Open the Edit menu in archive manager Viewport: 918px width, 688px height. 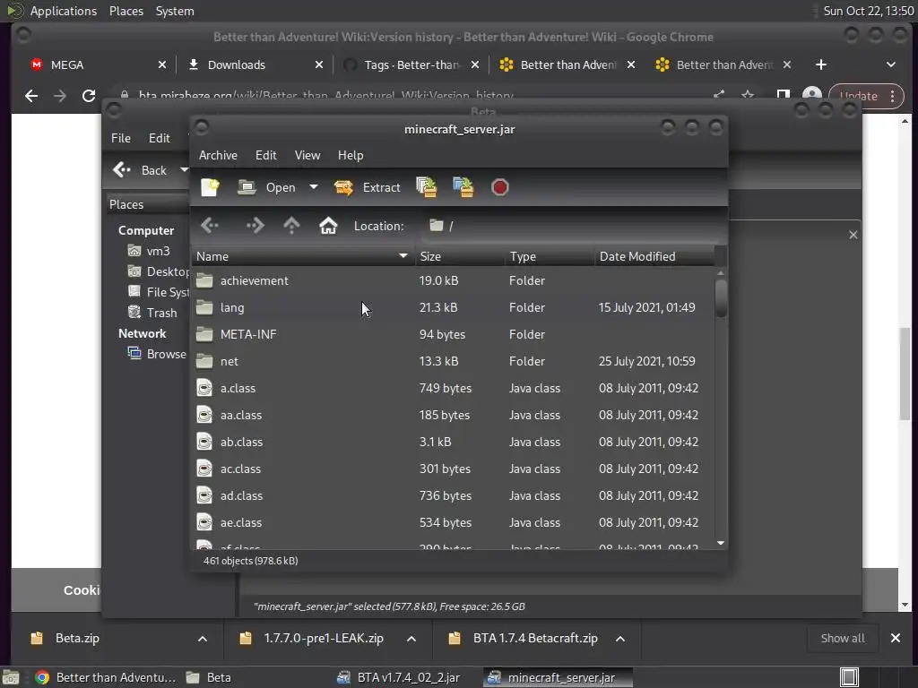coord(265,155)
